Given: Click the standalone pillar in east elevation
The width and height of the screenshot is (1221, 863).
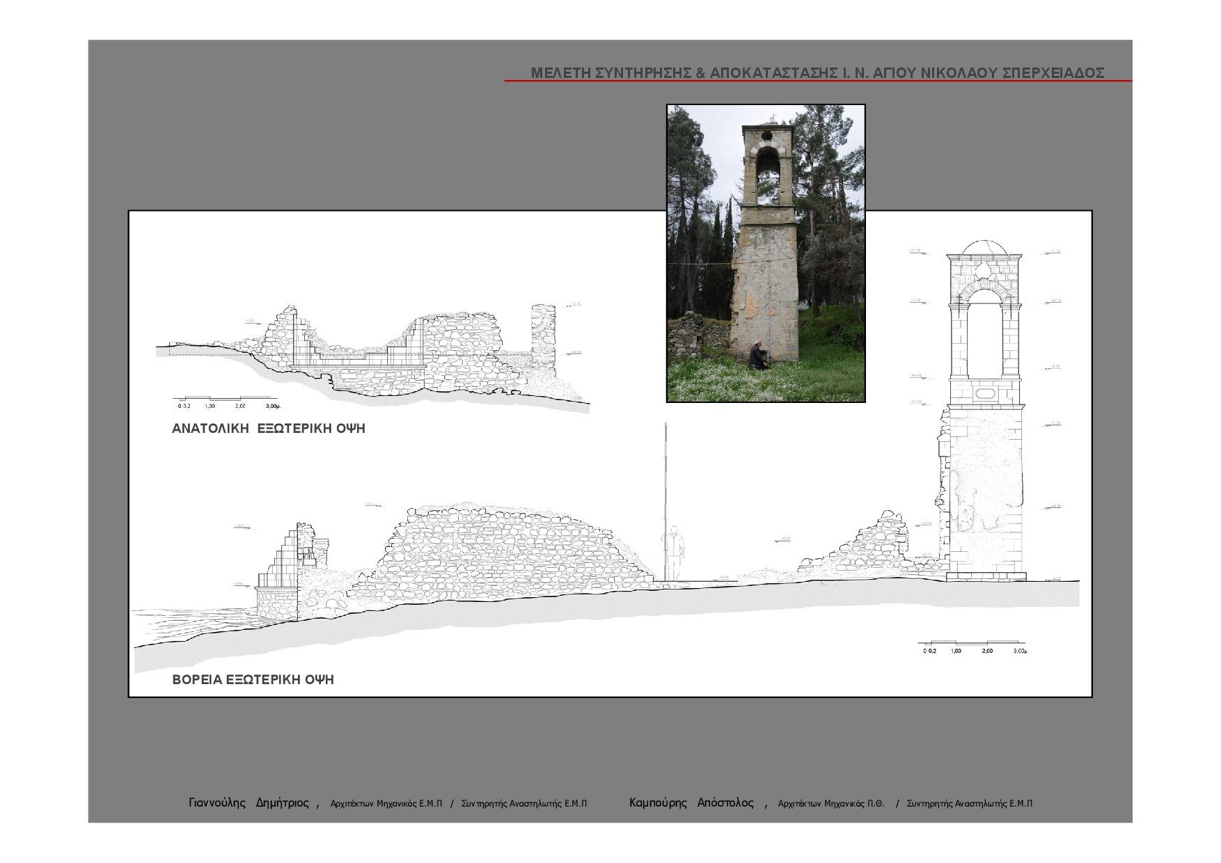Looking at the screenshot, I should [x=544, y=338].
